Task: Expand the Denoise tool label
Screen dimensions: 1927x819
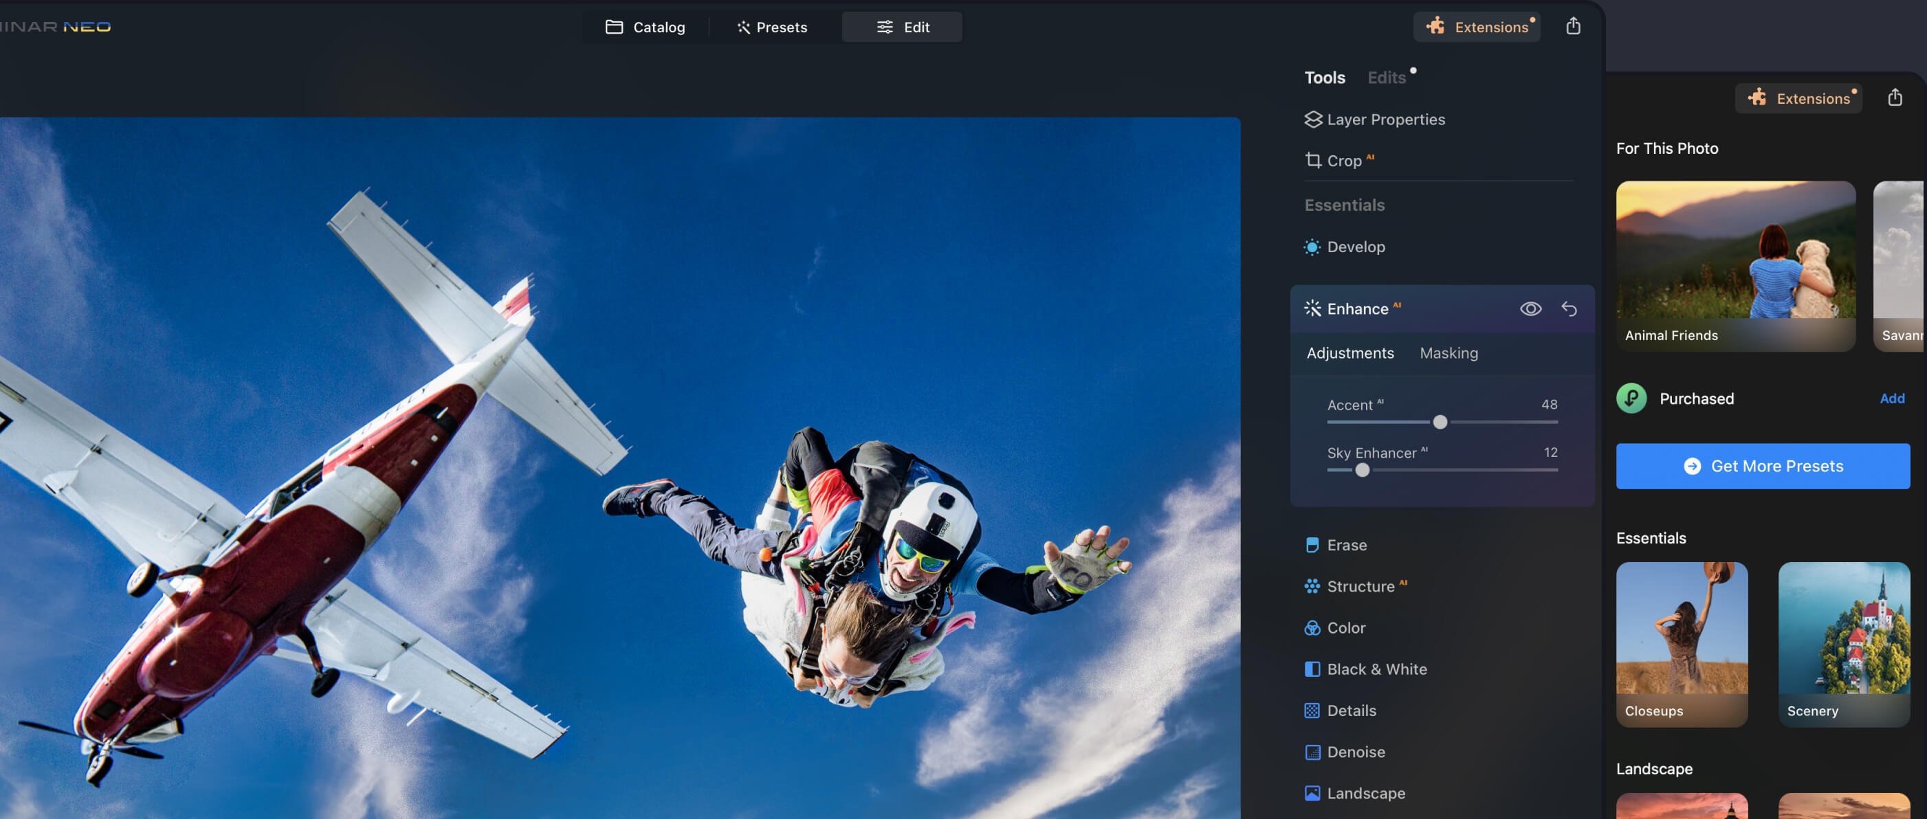Action: tap(1356, 752)
